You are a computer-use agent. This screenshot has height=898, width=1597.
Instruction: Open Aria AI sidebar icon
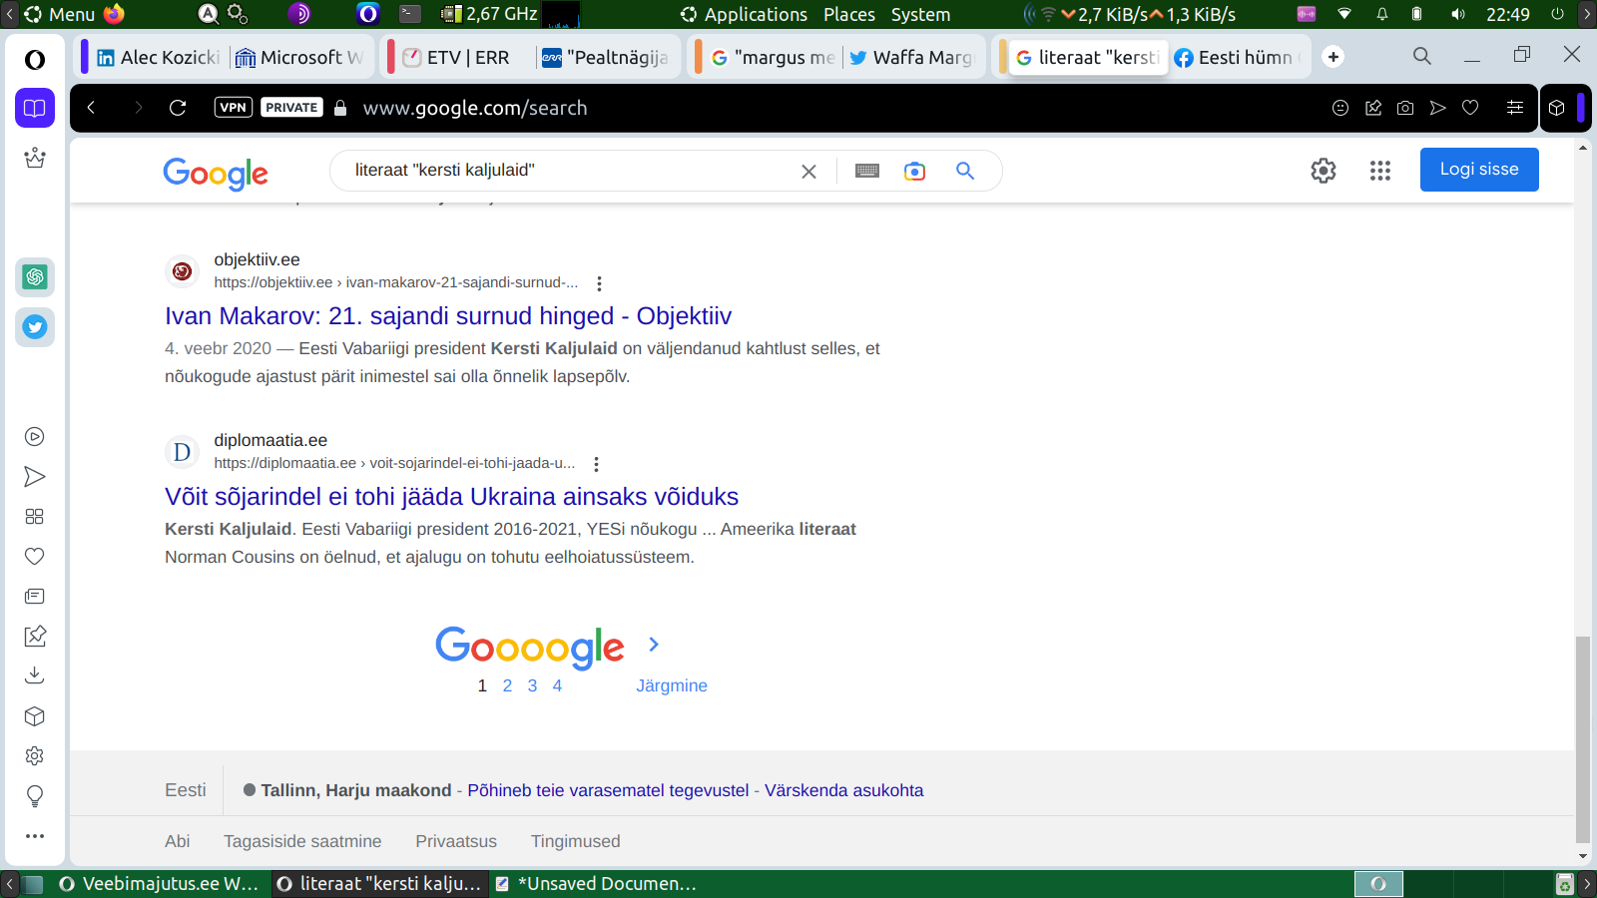coord(35,158)
